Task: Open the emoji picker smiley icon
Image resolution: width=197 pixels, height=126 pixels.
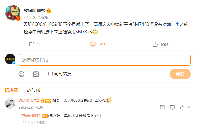Action: 21,74
